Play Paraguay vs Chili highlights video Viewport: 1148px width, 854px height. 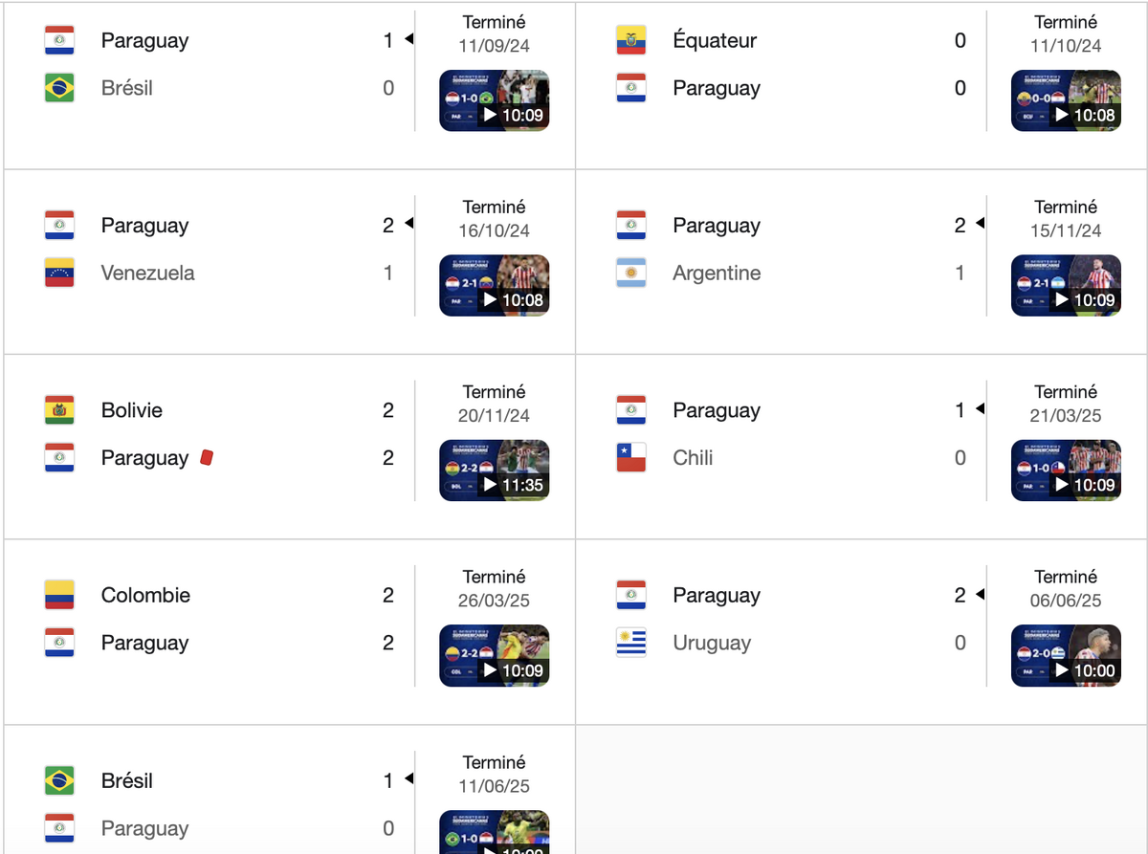pyautogui.click(x=1066, y=471)
